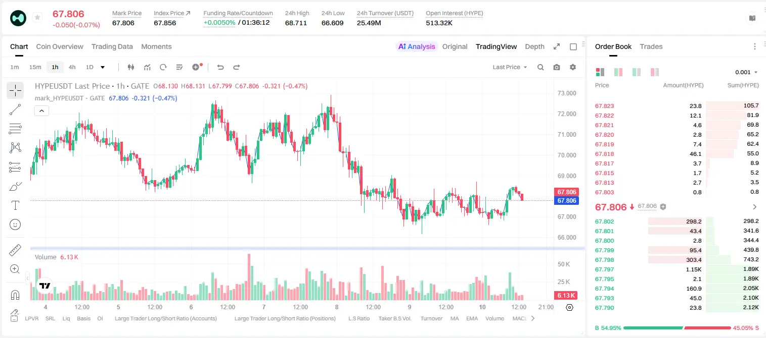
Task: Take a chart snapshot with camera icon
Action: click(x=557, y=67)
